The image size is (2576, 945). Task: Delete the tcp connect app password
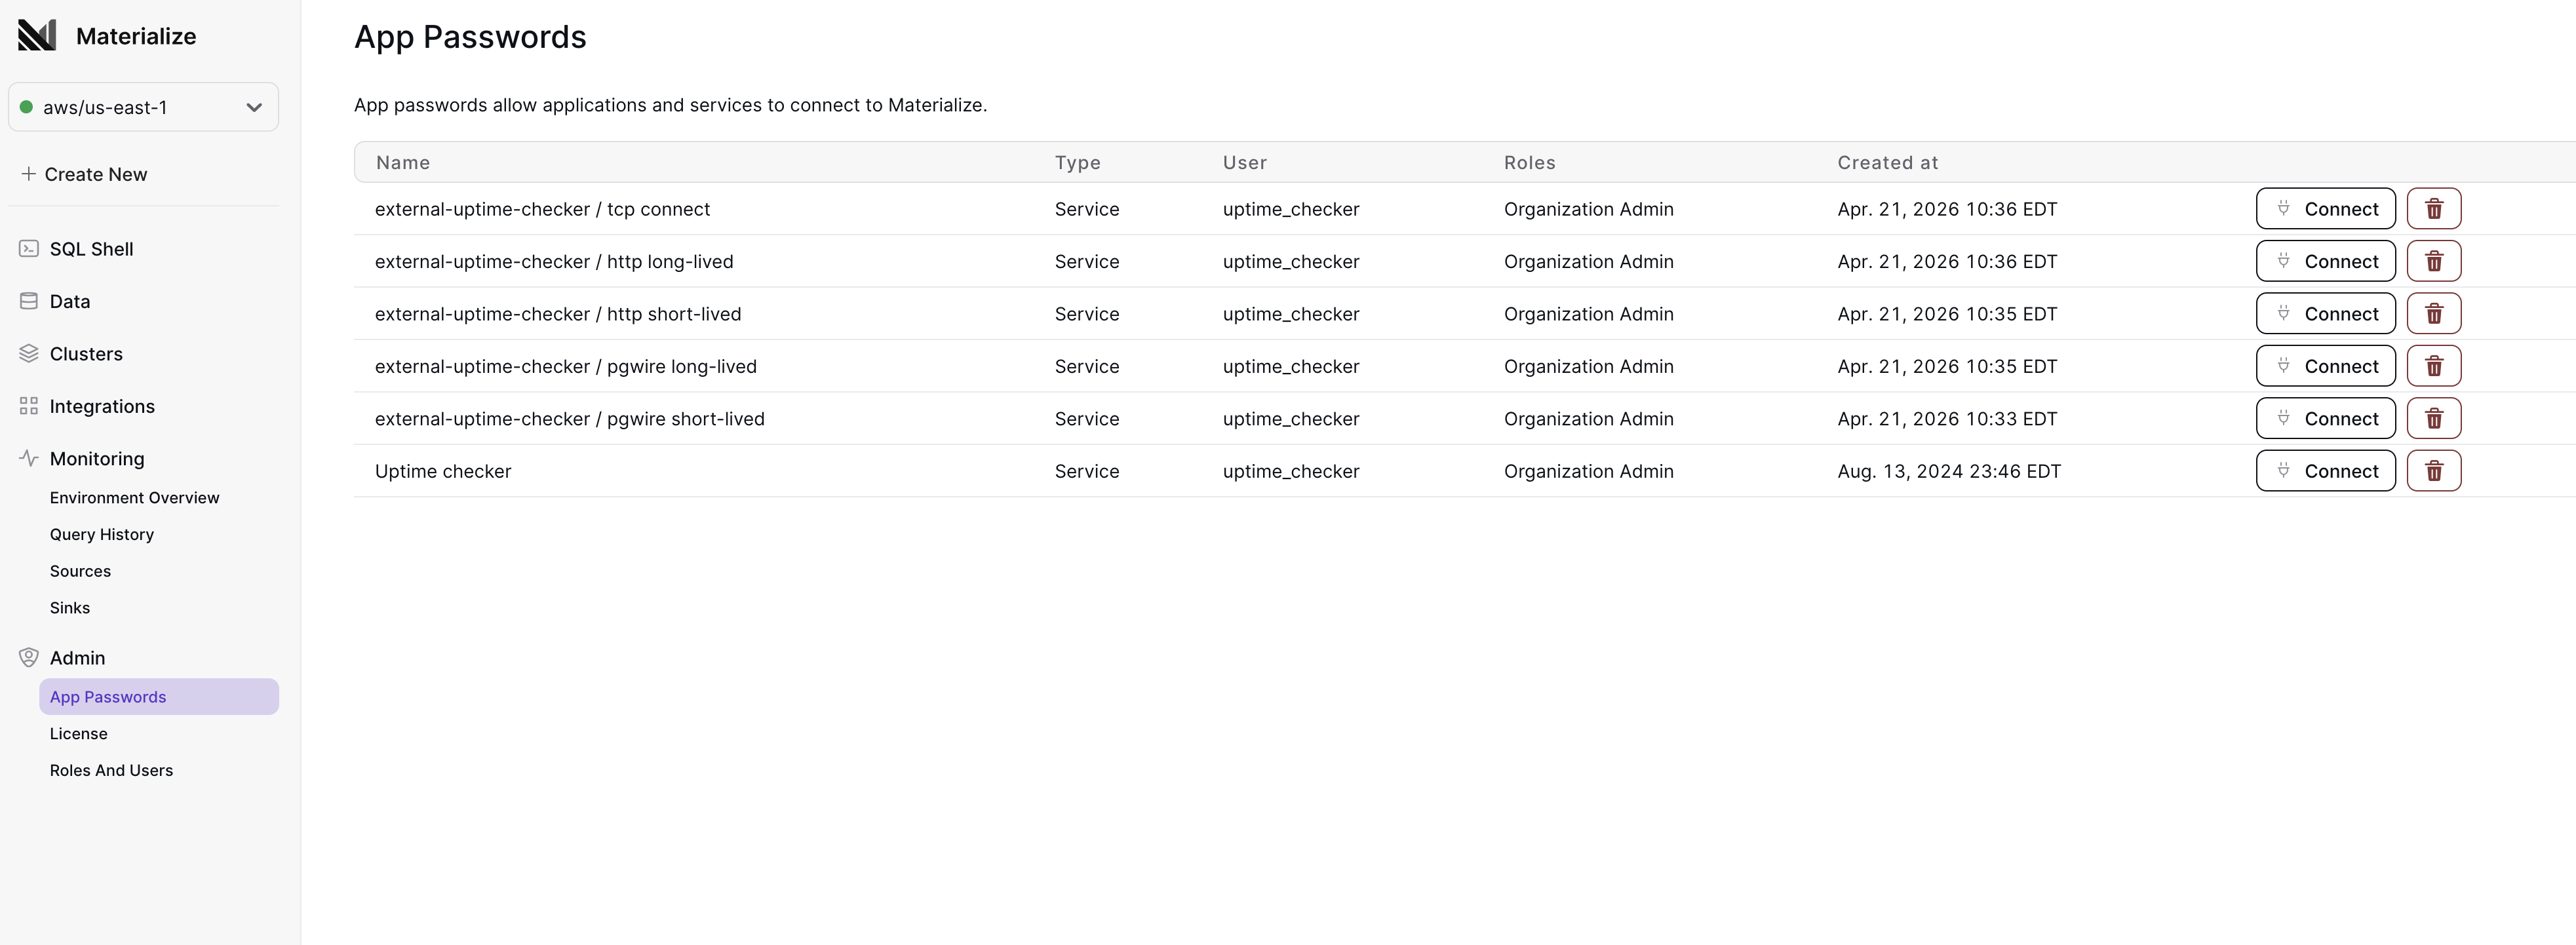[x=2433, y=209]
